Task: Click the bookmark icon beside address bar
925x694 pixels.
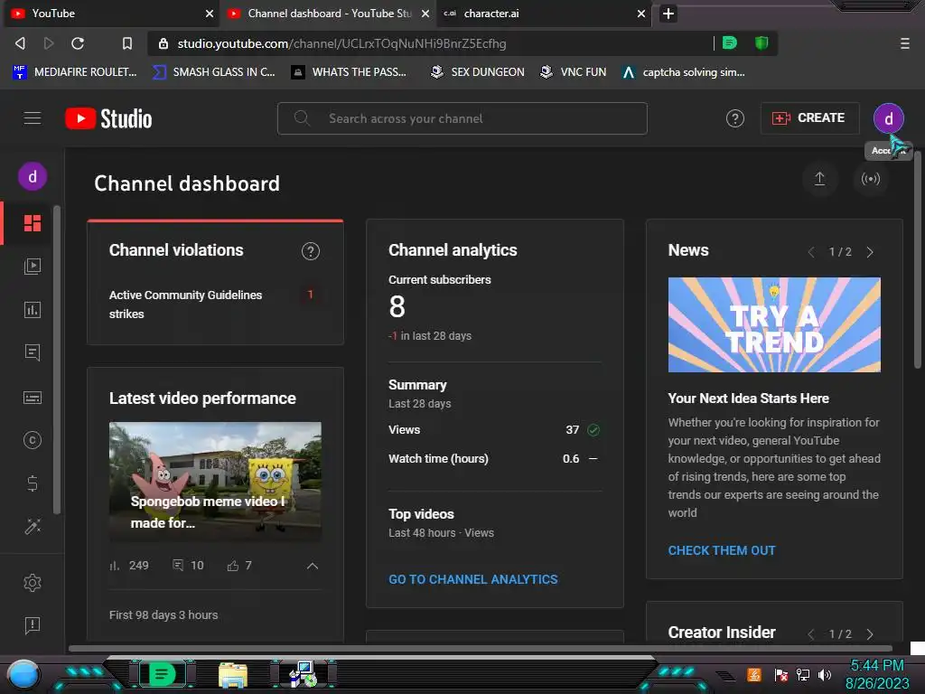Action: [x=126, y=43]
